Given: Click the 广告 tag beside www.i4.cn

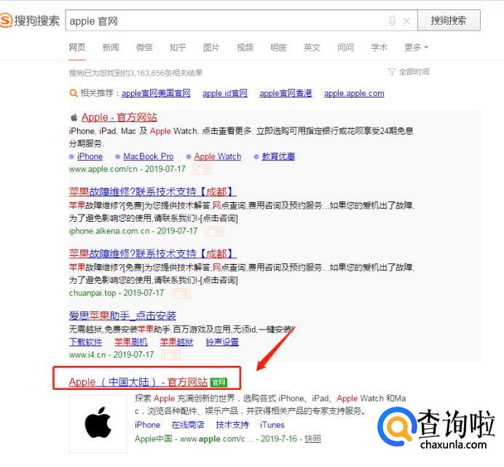Looking at the screenshot, I should tap(171, 355).
